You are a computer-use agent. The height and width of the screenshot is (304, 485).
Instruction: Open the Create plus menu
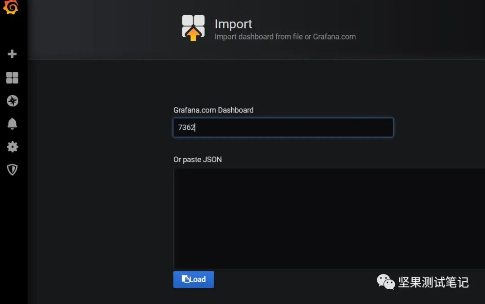point(12,54)
